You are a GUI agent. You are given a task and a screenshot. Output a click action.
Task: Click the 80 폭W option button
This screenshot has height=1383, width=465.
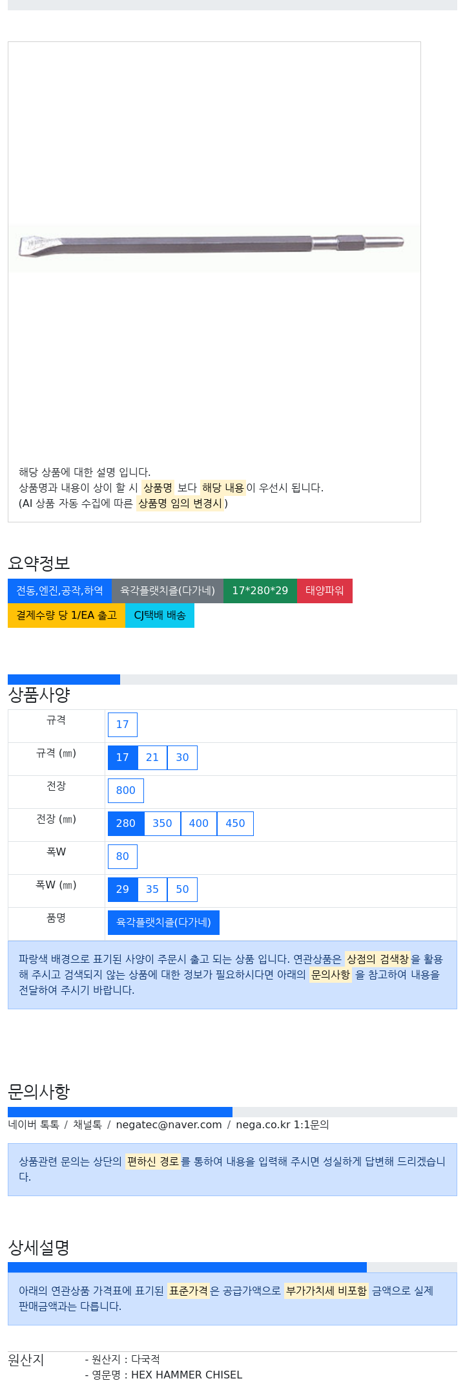(x=123, y=857)
